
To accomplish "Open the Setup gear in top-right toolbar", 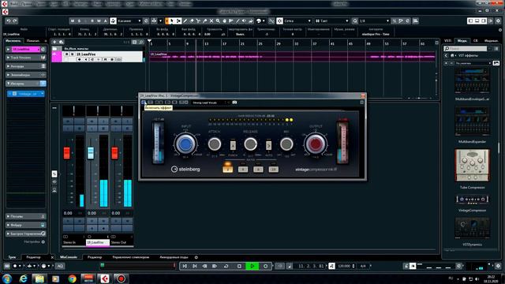I will pyautogui.click(x=498, y=21).
